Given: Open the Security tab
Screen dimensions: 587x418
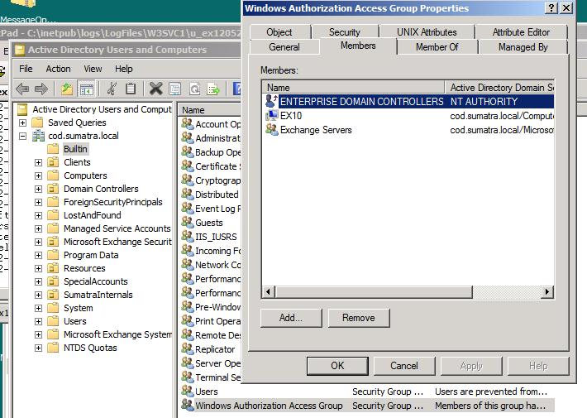Looking at the screenshot, I should 345,31.
